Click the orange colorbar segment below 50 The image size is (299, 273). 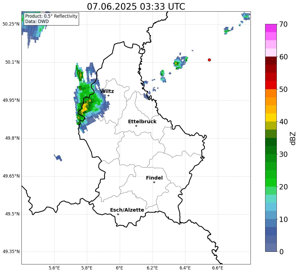271,93
